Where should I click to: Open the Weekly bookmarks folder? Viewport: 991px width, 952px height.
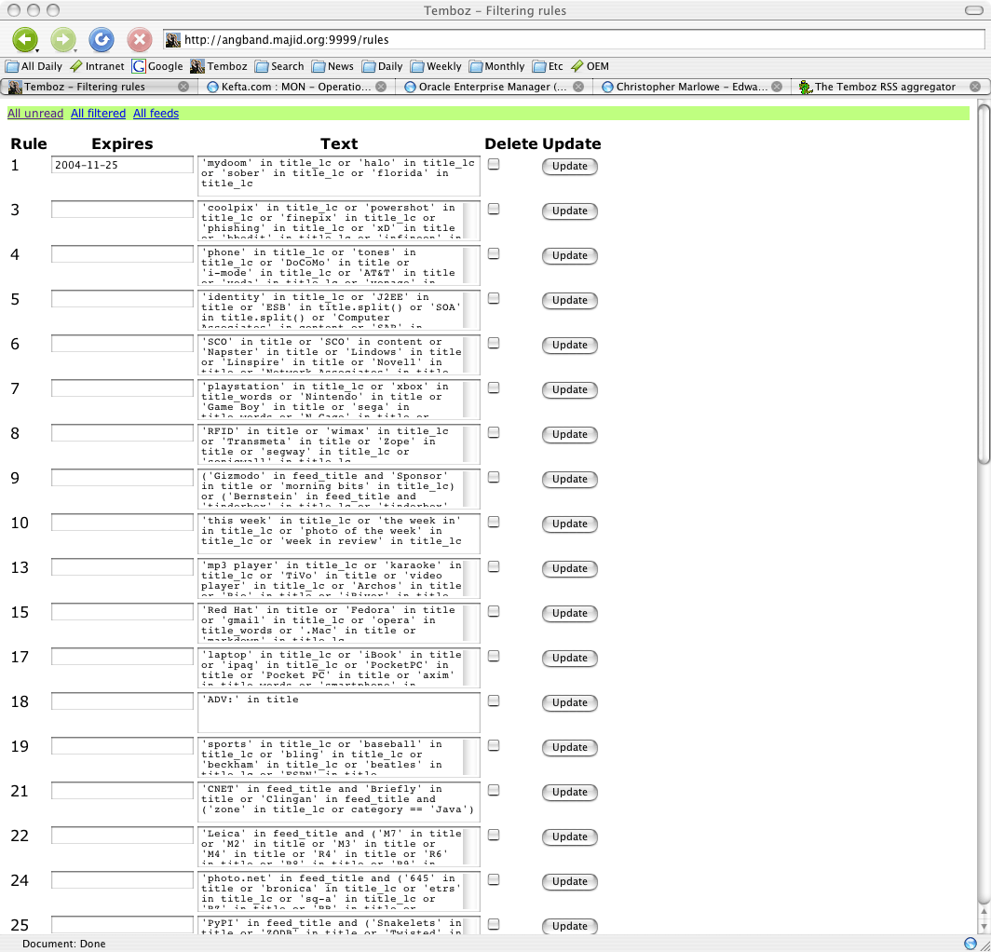tap(436, 66)
